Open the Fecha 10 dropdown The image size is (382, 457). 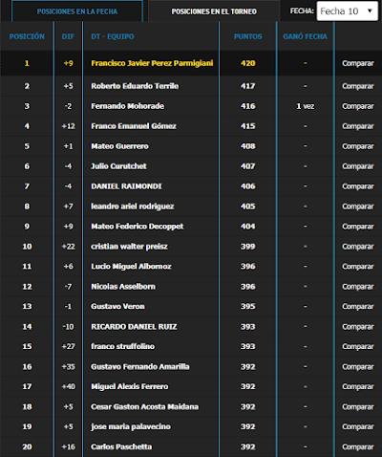[x=347, y=11]
